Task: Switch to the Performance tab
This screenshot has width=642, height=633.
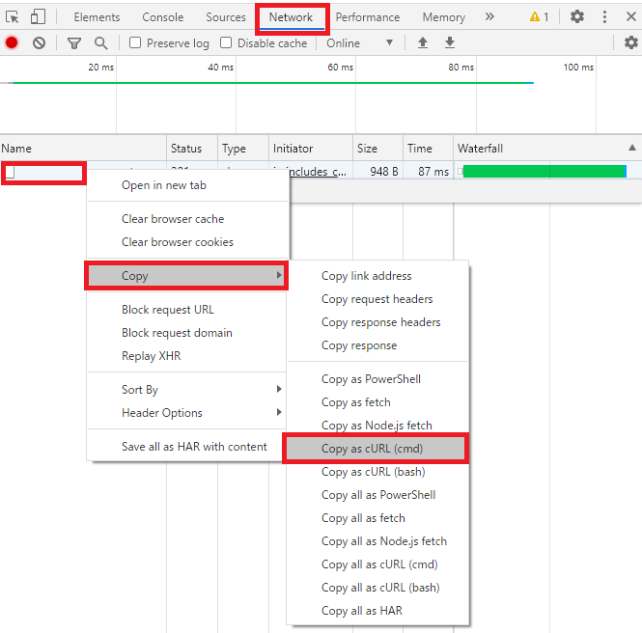Action: pyautogui.click(x=367, y=17)
